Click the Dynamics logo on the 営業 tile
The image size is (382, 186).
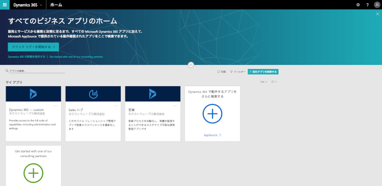coord(152,94)
